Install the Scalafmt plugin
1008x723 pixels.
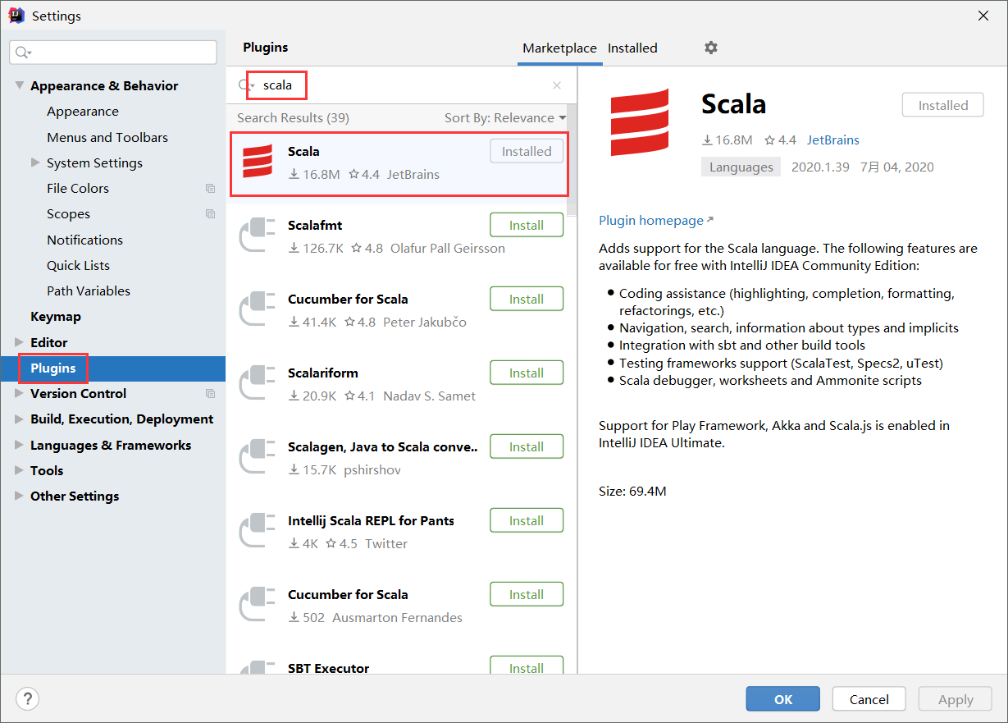click(x=527, y=226)
